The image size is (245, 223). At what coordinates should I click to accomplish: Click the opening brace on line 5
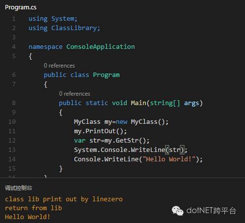point(31,56)
